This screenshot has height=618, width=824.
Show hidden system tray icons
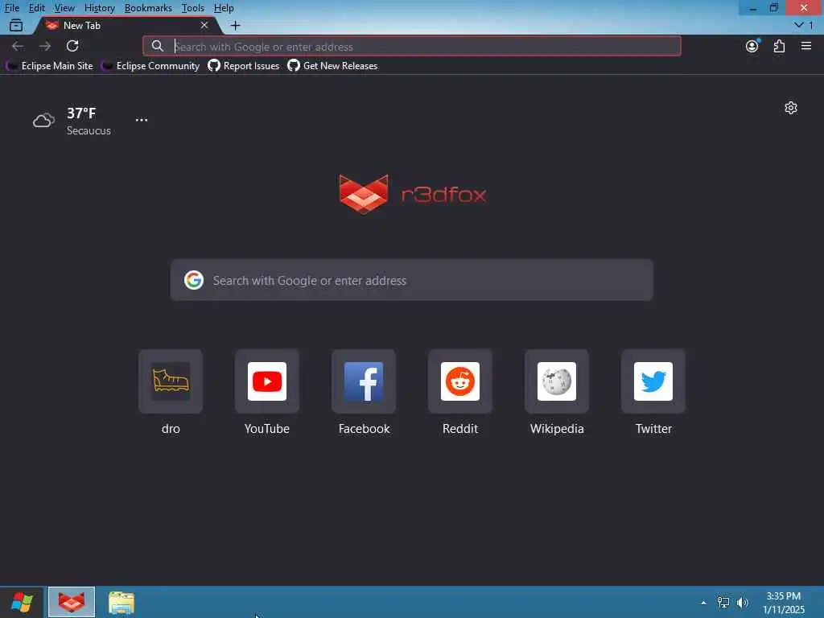[703, 603]
